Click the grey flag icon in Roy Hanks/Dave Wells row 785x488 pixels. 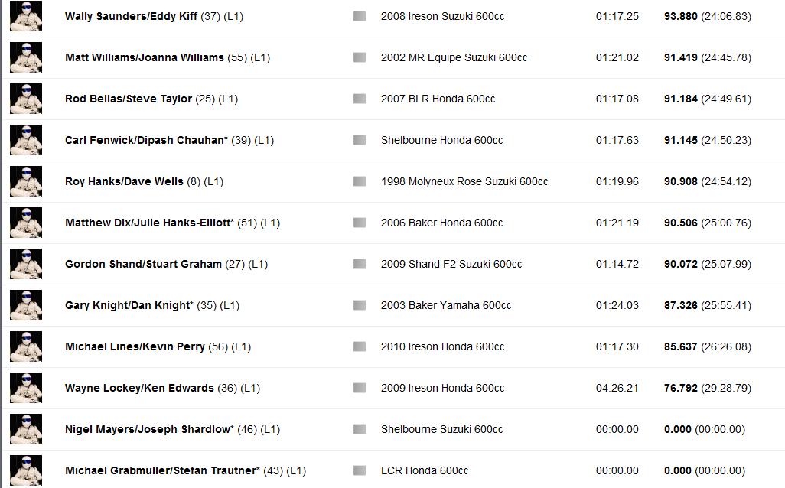360,181
